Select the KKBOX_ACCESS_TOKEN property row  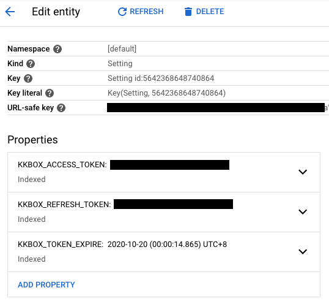click(164, 172)
